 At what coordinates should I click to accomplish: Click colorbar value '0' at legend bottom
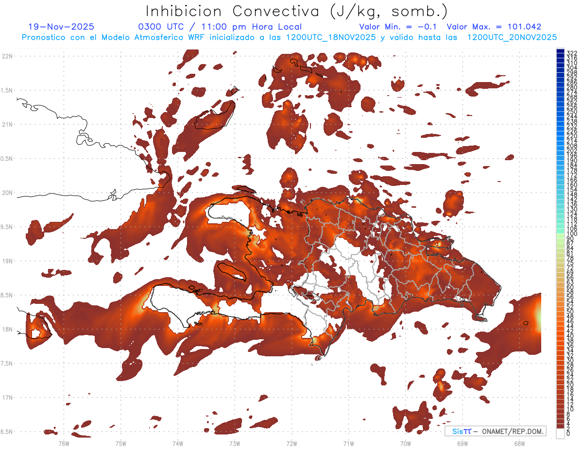pyautogui.click(x=568, y=434)
